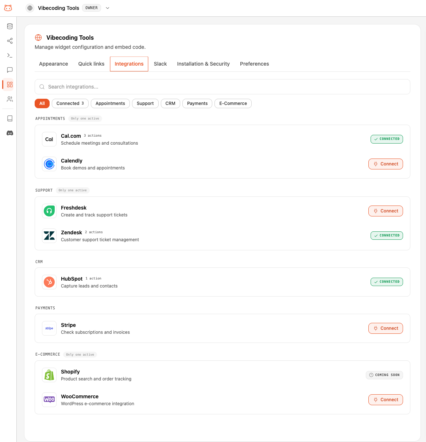Connect the Stripe integration
The image size is (426, 442).
tap(386, 328)
